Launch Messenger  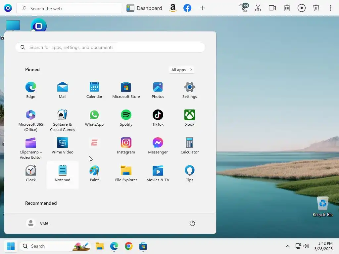coord(158,146)
